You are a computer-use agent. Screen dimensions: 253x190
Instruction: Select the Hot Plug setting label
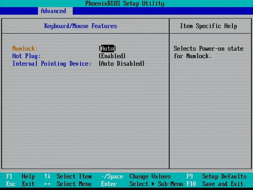[26, 56]
